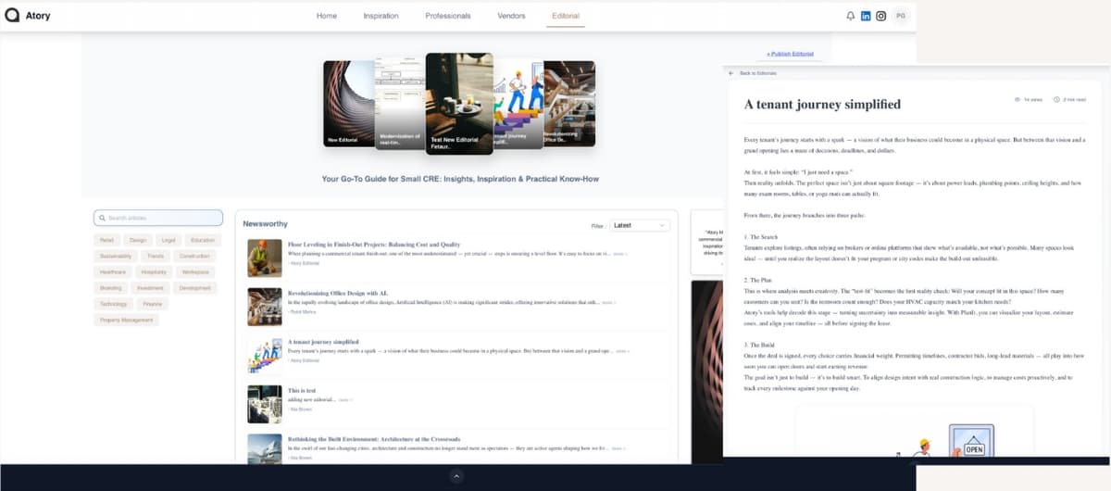The height and width of the screenshot is (491, 1111).
Task: Click more on the Floor Leveling excerpt
Action: coord(619,253)
